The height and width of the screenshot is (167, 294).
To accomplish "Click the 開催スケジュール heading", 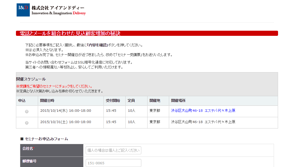I will 31,79.
